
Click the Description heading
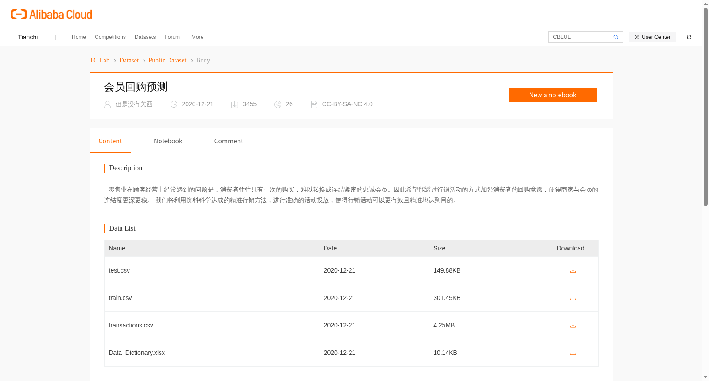[125, 168]
